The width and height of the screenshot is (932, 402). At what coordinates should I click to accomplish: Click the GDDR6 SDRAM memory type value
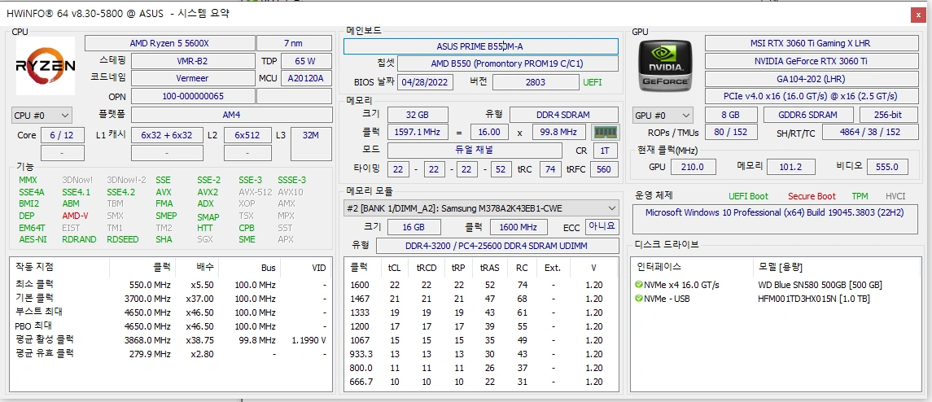pyautogui.click(x=807, y=115)
